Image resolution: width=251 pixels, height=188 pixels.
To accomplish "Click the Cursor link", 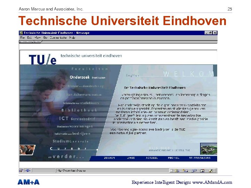I will point(69,149).
